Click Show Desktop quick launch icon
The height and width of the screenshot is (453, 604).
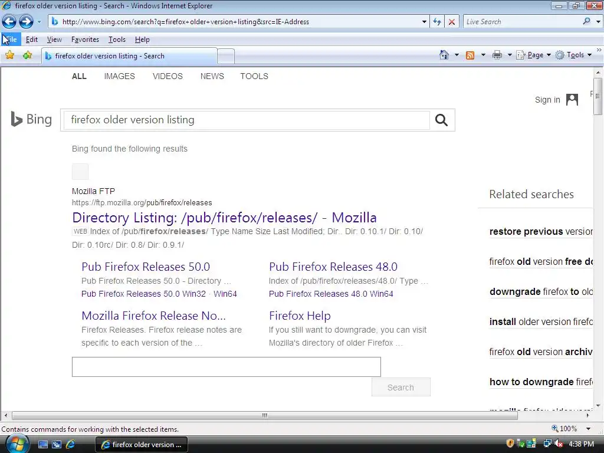[x=42, y=445]
